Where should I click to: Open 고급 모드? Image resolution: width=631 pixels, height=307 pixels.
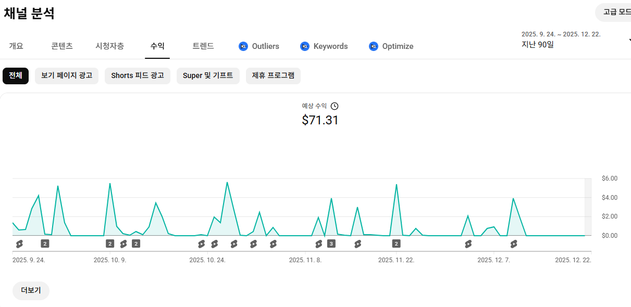[x=616, y=12]
